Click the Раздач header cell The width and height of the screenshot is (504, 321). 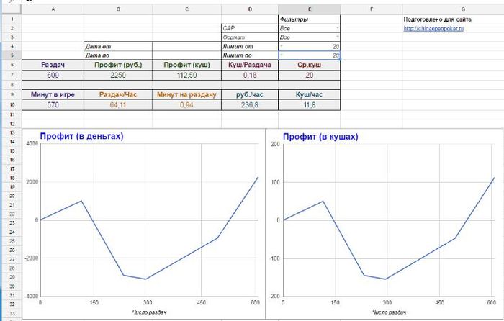53,65
